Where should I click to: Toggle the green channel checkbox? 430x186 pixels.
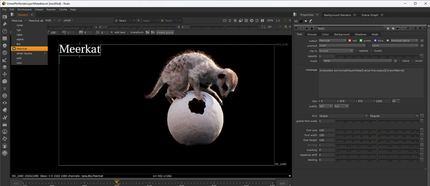point(361,41)
